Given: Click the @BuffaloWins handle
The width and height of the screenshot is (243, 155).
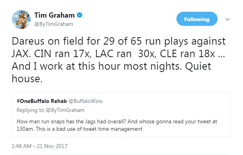Looking at the screenshot, I should pos(85,101).
